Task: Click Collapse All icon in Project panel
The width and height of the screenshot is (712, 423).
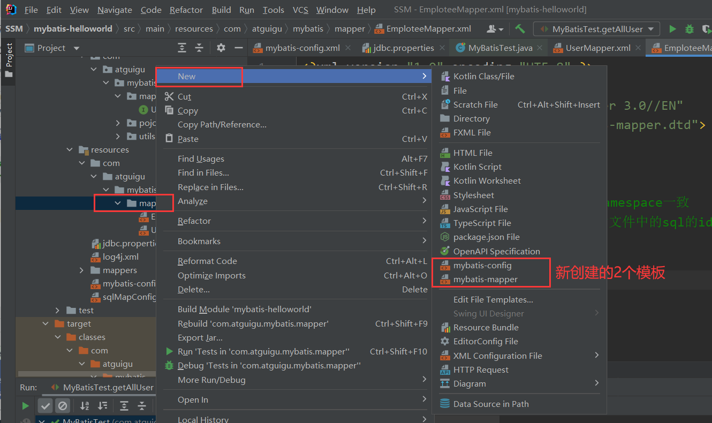Action: (x=199, y=48)
